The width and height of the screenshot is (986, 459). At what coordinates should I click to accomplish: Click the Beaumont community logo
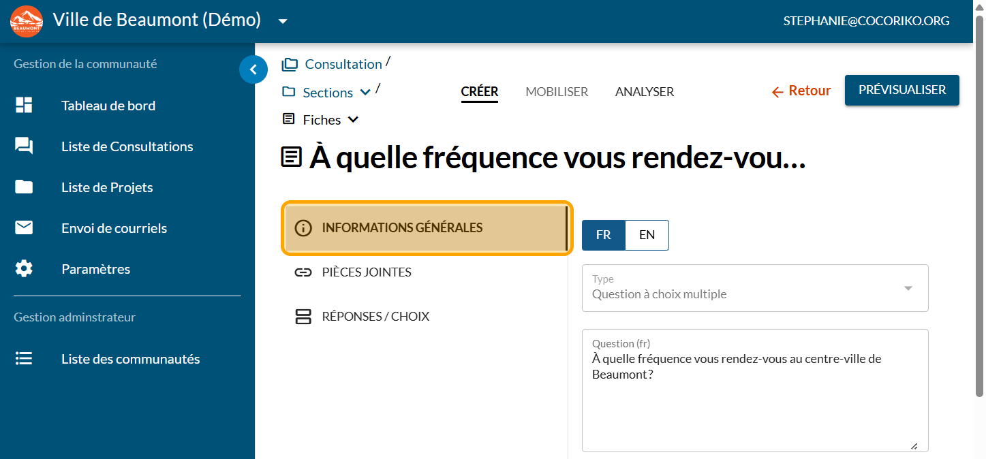tap(27, 21)
